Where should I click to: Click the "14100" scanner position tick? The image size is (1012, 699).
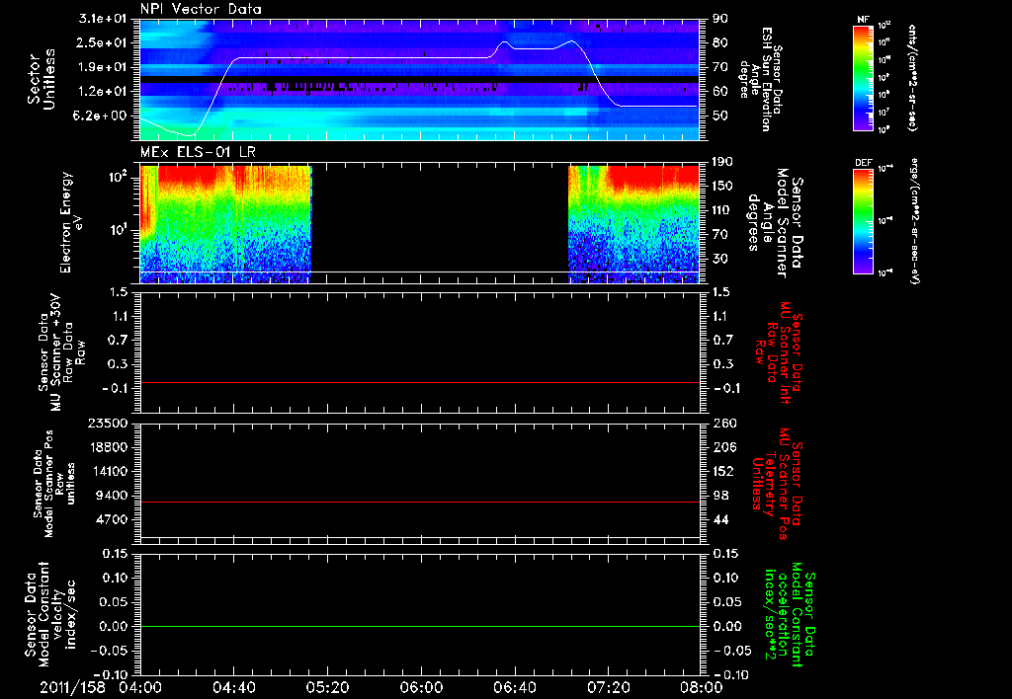click(108, 471)
